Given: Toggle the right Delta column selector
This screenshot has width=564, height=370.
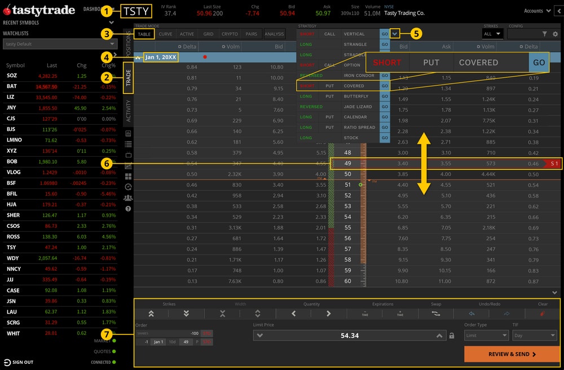Looking at the screenshot, I should 521,47.
